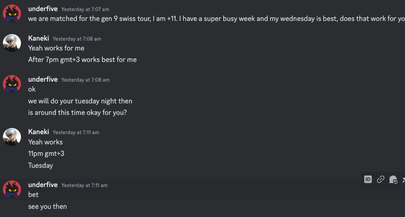Click underfive's avatar beside the 'bet' message
The width and height of the screenshot is (405, 217).
[12, 190]
